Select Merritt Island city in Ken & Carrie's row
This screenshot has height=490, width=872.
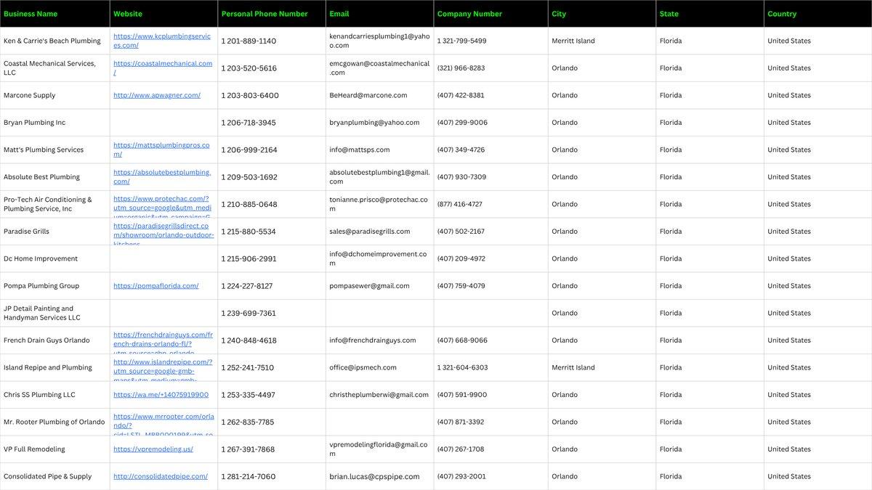[x=573, y=41]
